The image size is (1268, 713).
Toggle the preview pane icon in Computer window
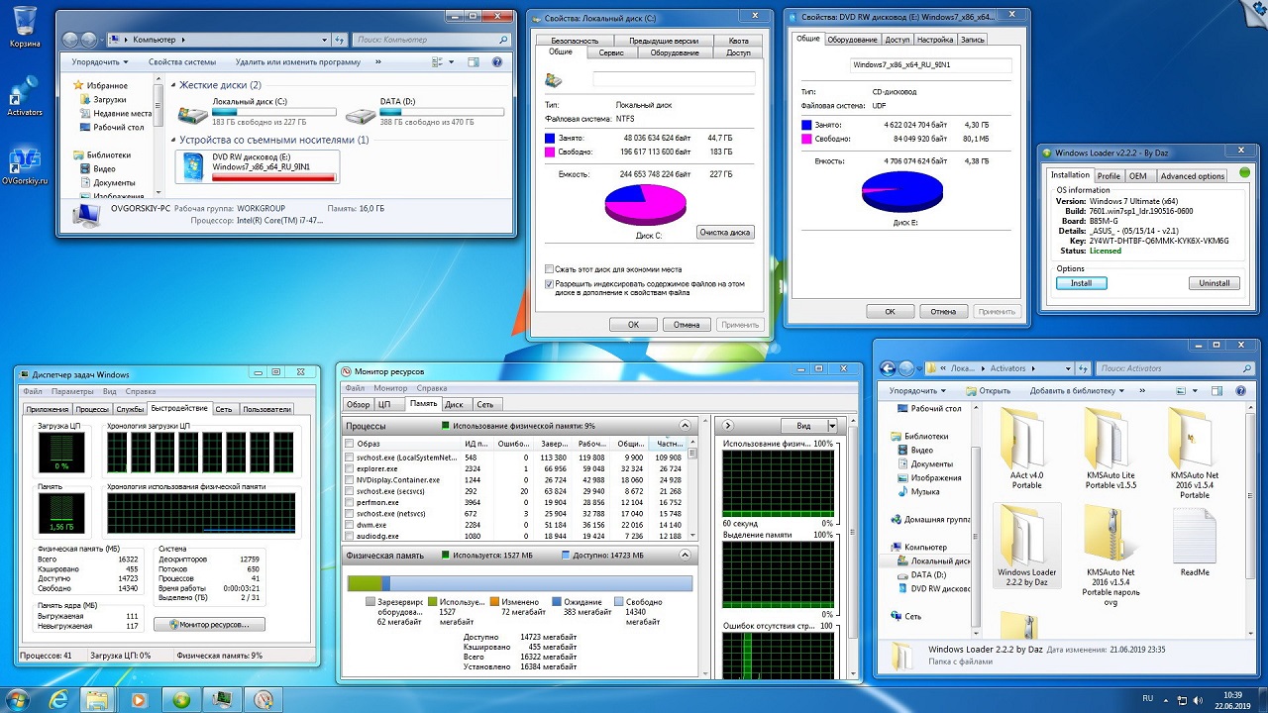click(474, 61)
